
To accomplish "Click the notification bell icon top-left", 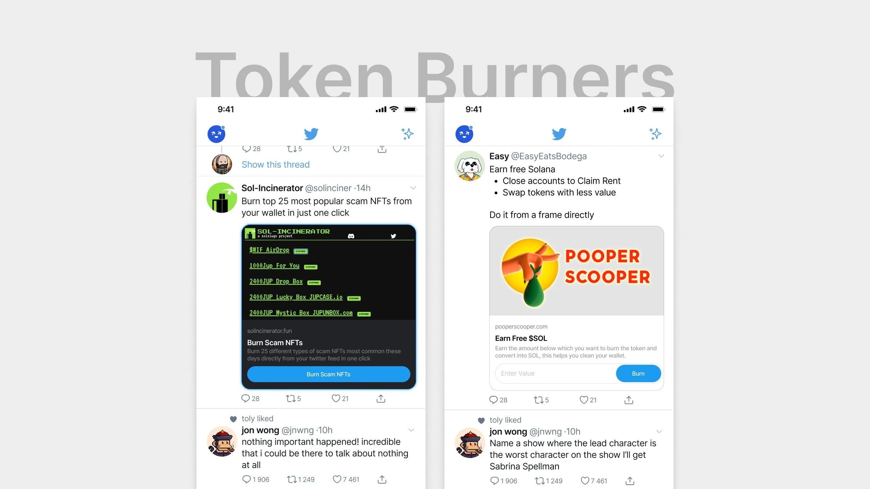I will [x=216, y=133].
